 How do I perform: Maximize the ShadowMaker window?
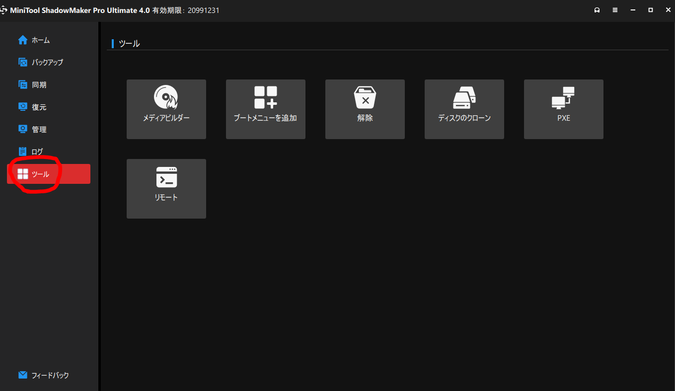pyautogui.click(x=651, y=10)
